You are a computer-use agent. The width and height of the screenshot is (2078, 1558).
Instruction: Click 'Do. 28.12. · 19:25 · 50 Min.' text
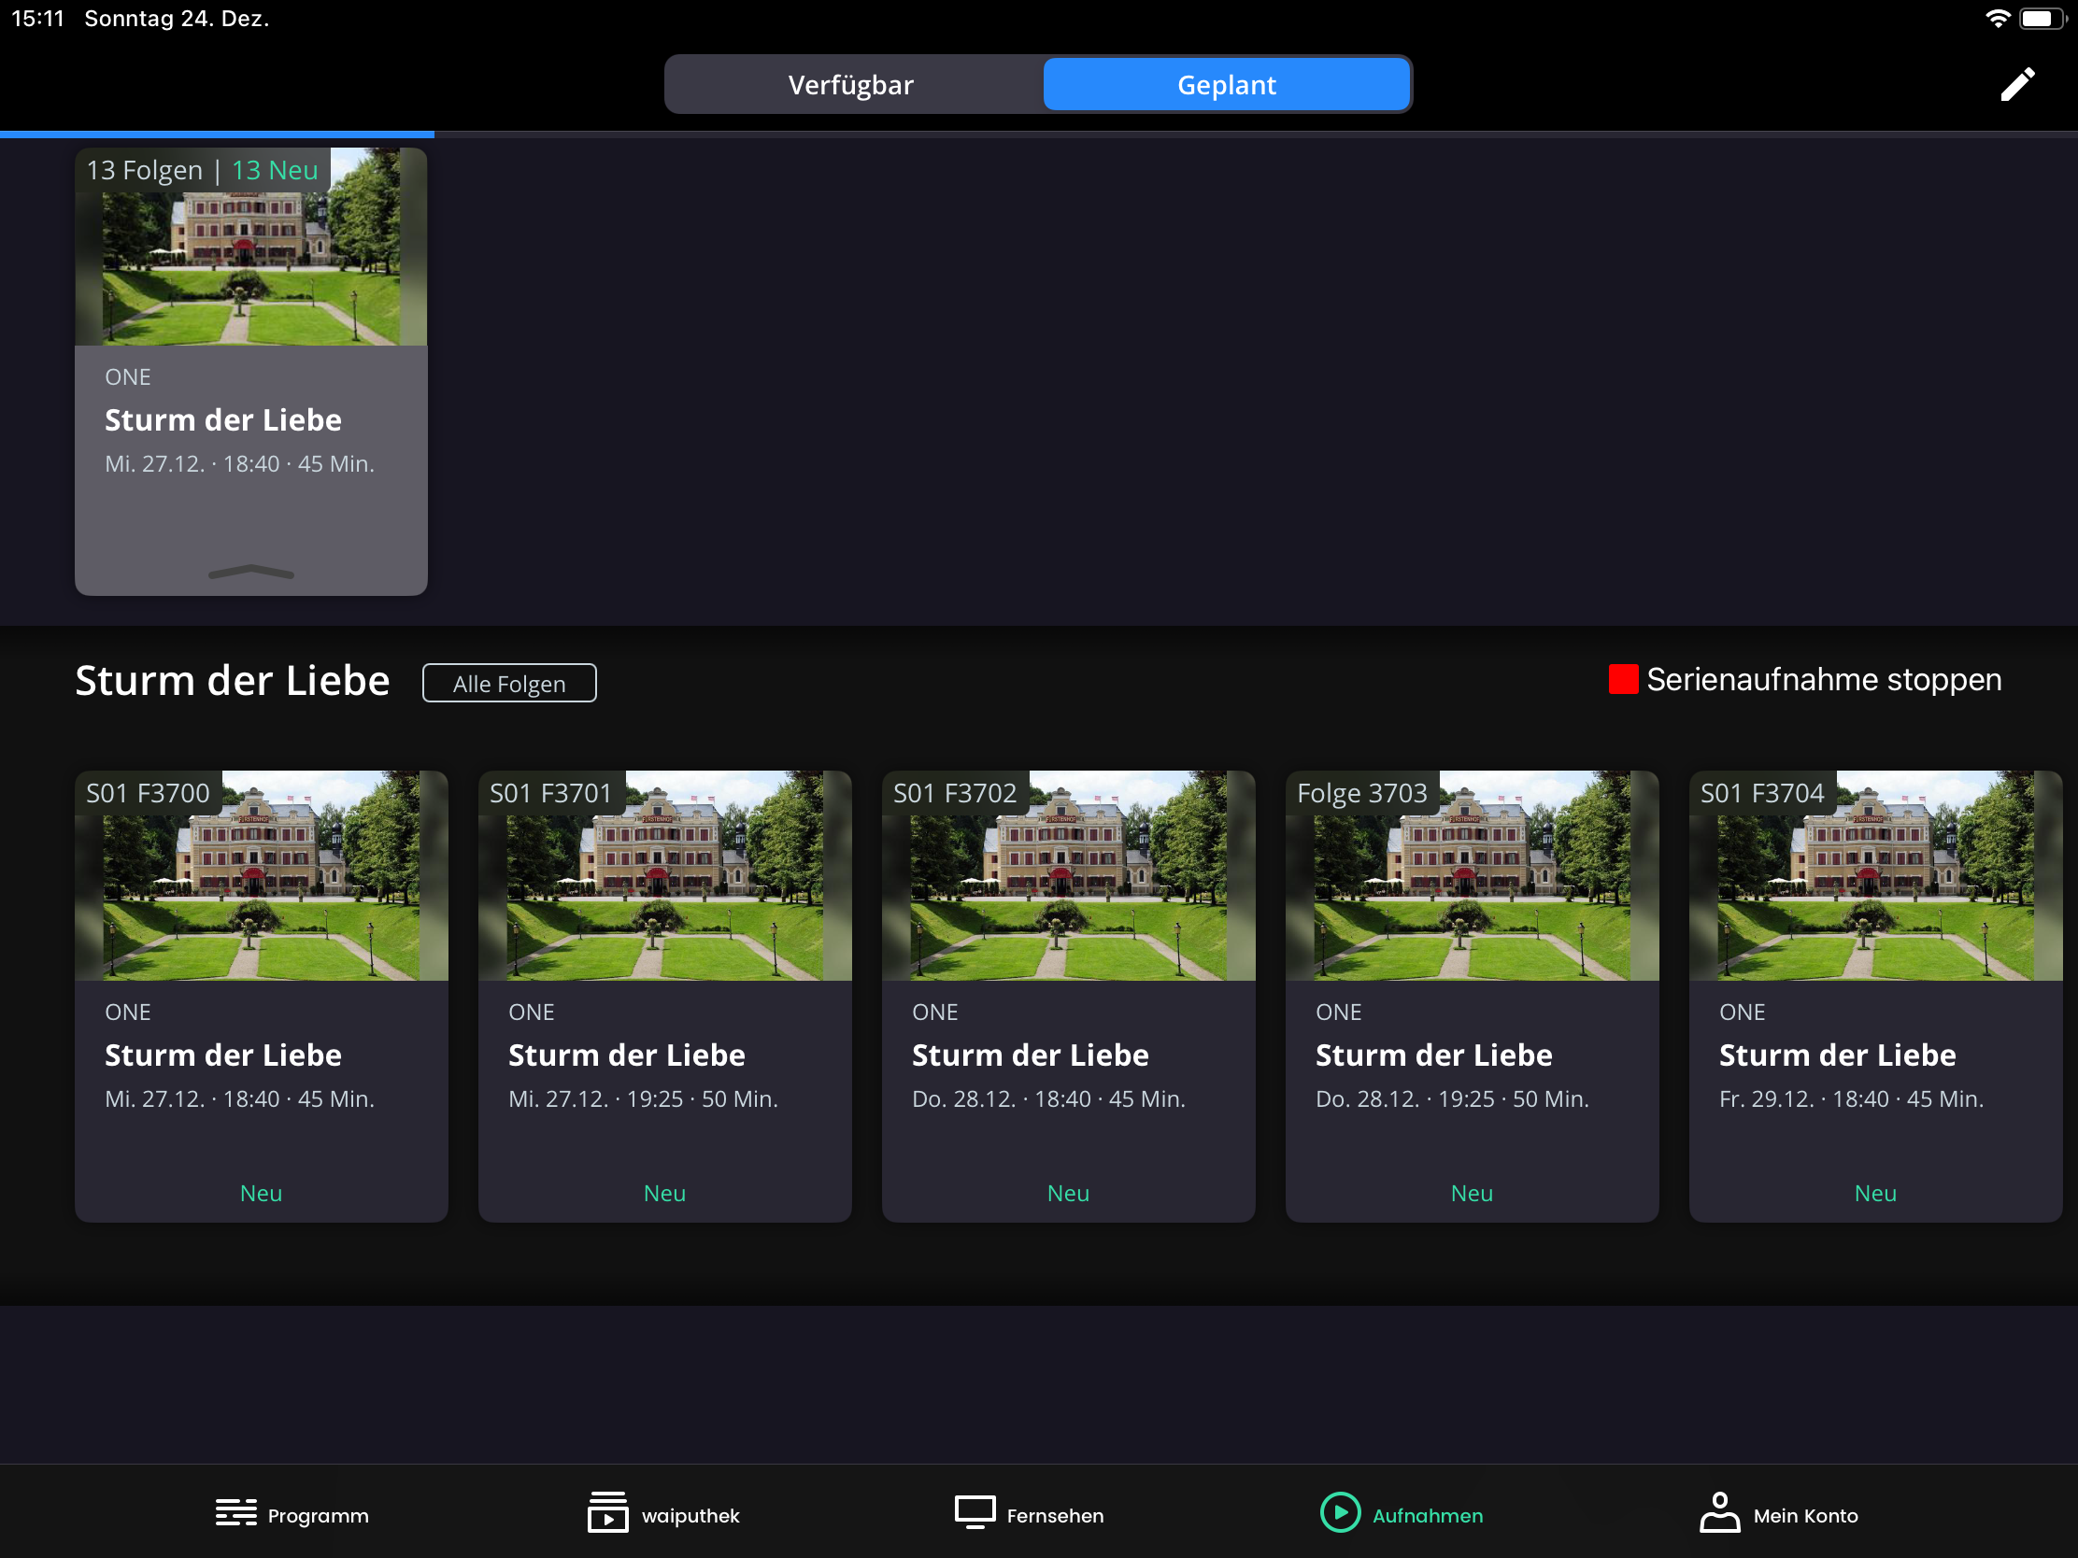1452,1098
